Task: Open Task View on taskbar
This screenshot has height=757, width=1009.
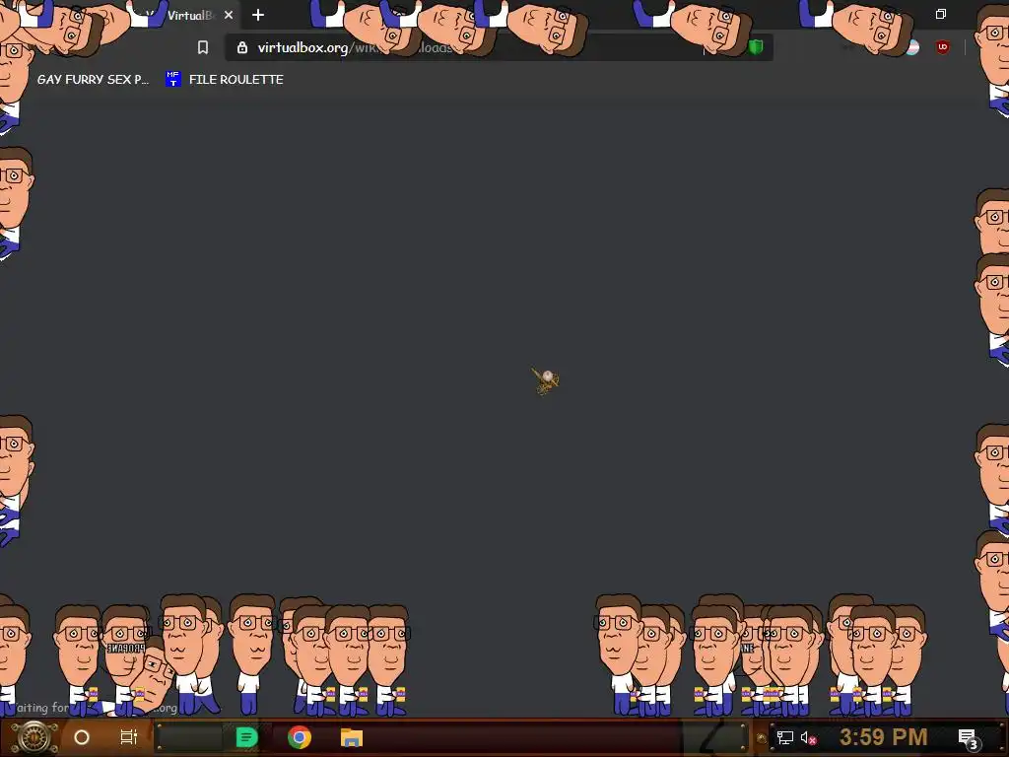Action: pos(129,737)
